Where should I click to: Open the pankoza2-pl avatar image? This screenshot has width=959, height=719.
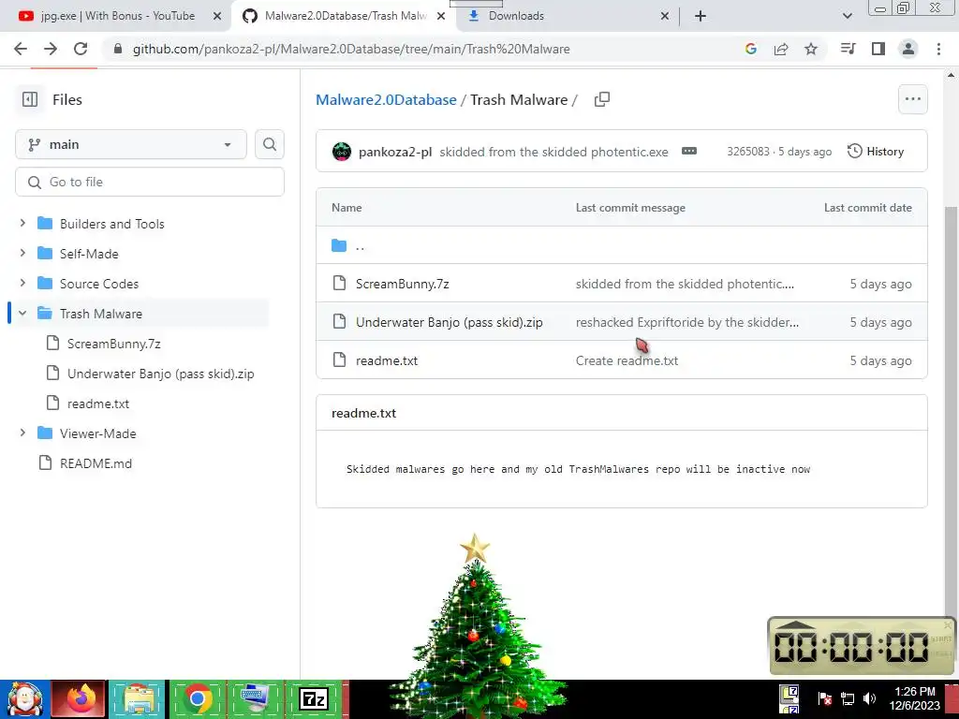[x=341, y=152]
